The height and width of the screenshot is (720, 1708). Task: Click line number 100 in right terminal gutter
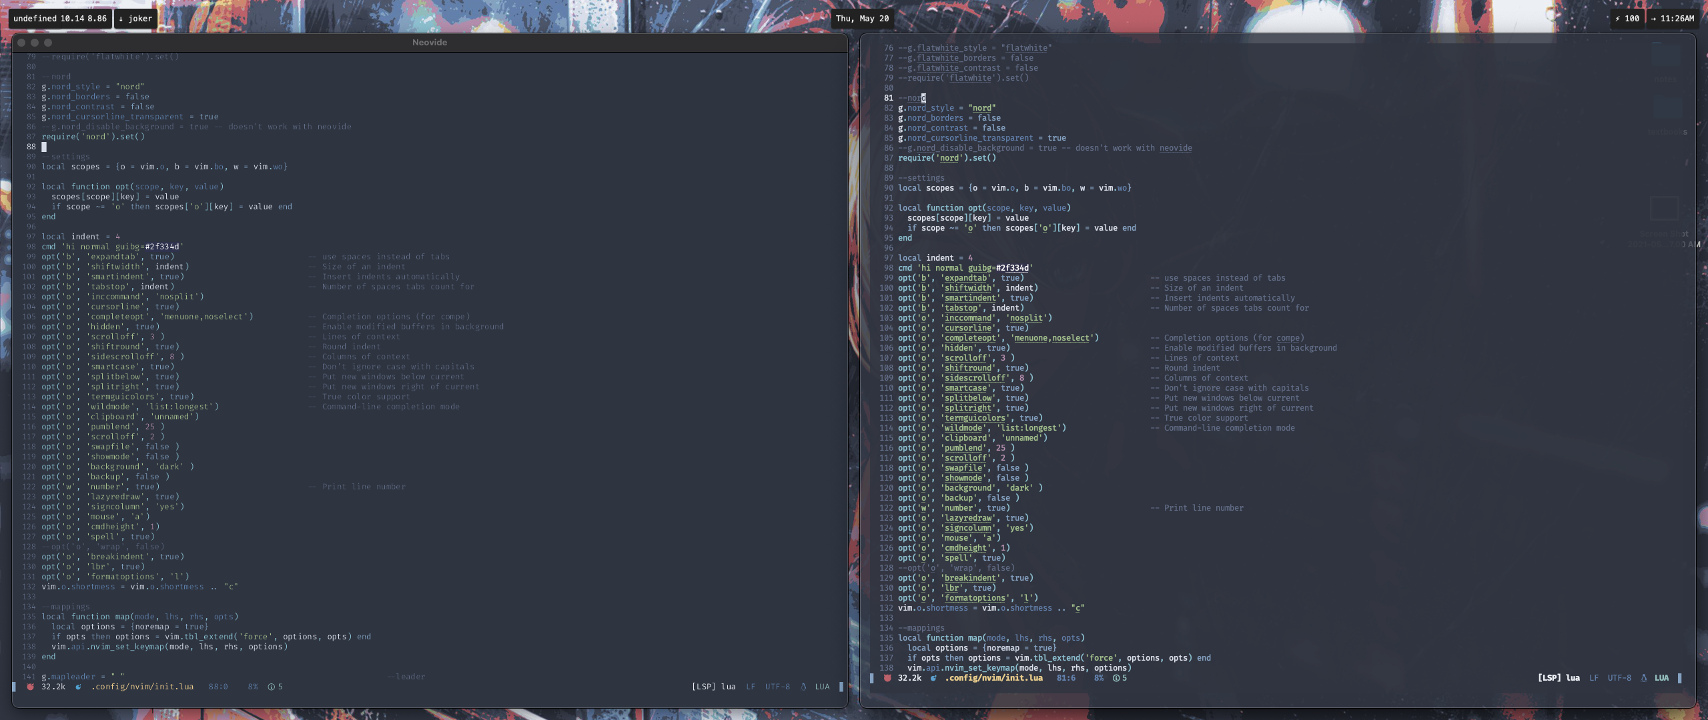886,288
